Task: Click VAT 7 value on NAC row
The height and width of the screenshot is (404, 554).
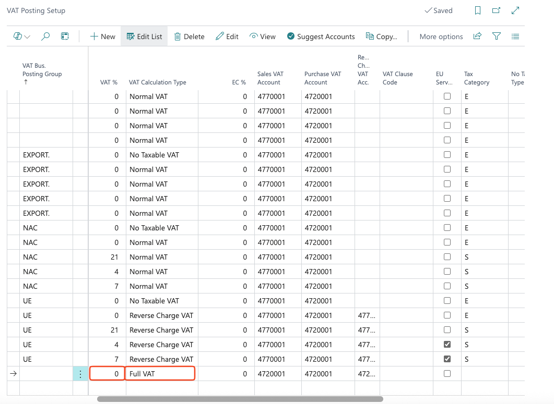Action: 116,287
